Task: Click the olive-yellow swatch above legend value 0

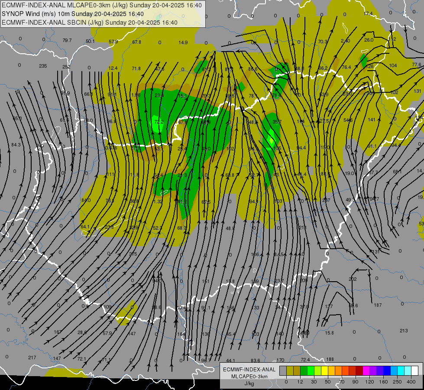Action: (290, 371)
